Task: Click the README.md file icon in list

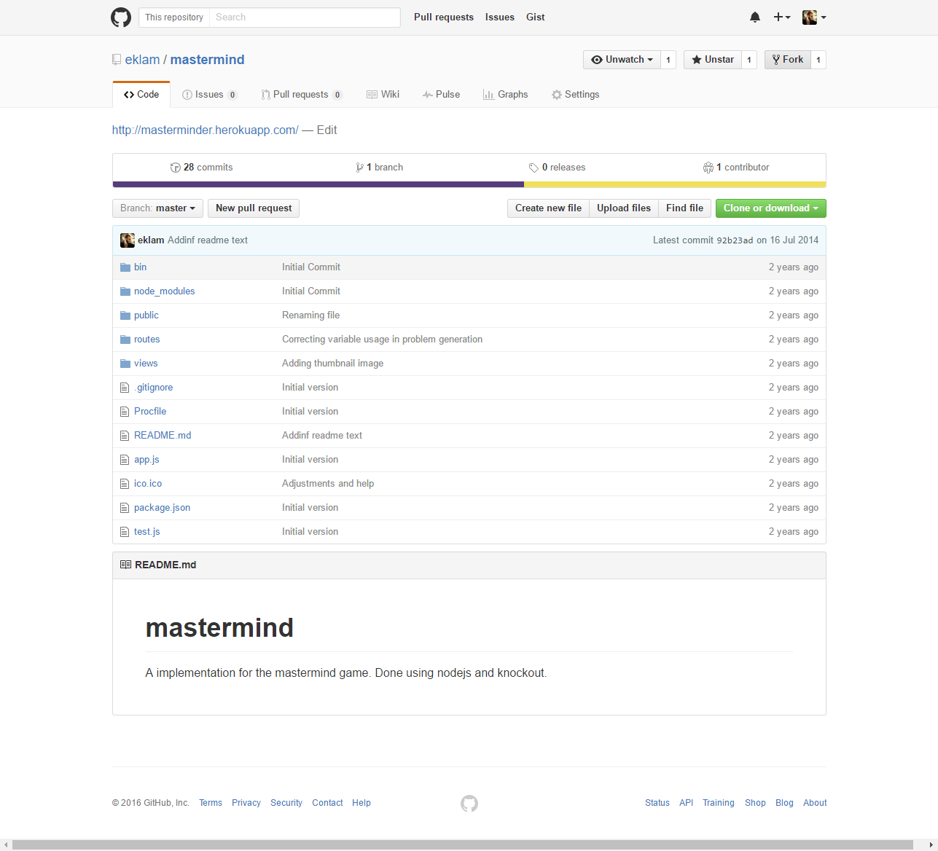Action: 125,436
